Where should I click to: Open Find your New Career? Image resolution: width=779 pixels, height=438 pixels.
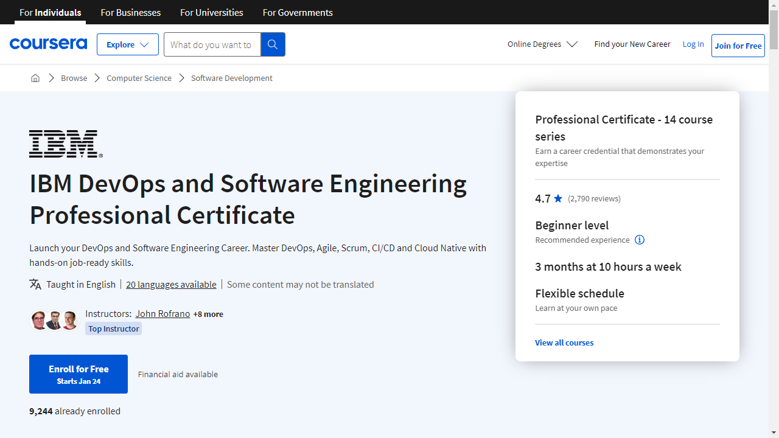point(632,44)
